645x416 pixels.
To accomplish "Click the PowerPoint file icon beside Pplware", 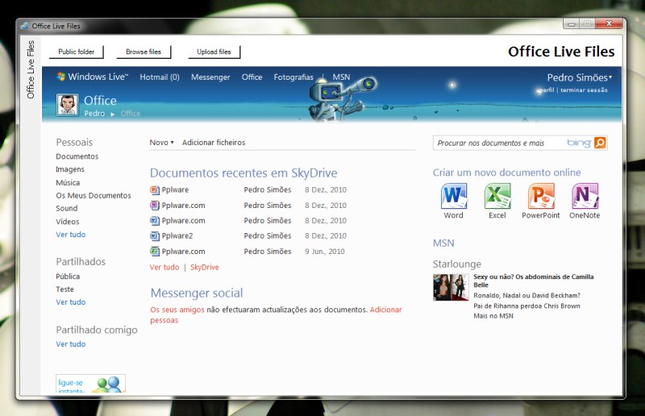I will pos(154,189).
